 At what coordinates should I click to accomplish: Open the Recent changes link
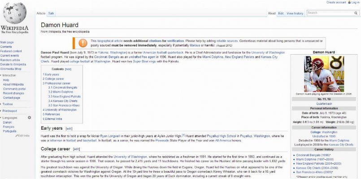13,93
